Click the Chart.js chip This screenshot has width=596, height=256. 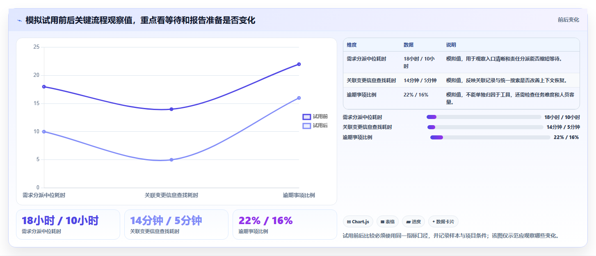coord(358,222)
